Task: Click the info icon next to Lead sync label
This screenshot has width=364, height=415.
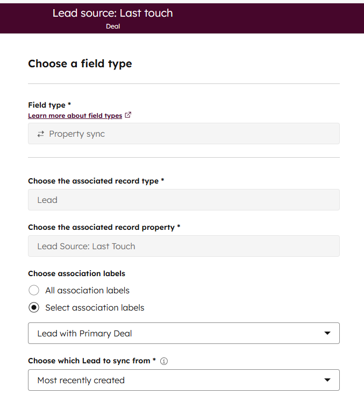Action: 164,361
